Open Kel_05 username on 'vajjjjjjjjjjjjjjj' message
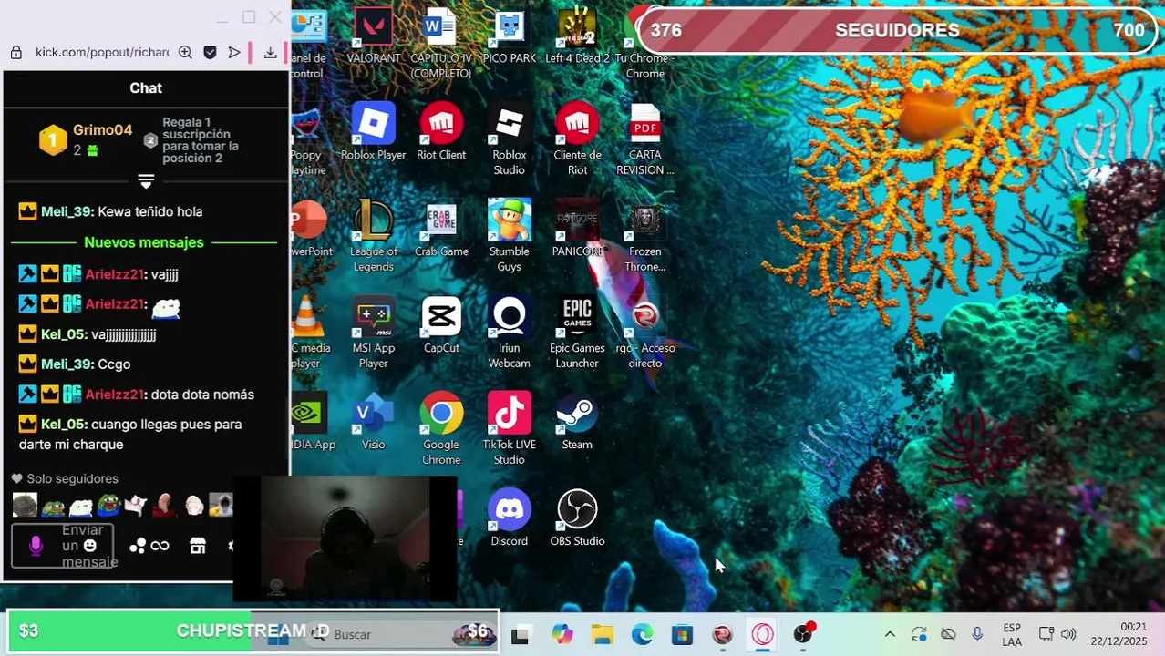The height and width of the screenshot is (656, 1165). click(x=63, y=334)
